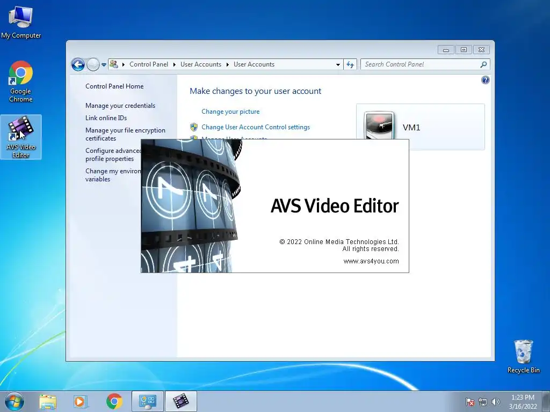The width and height of the screenshot is (550, 412).
Task: Select the Recycle Bin desktop icon
Action: [x=523, y=356]
